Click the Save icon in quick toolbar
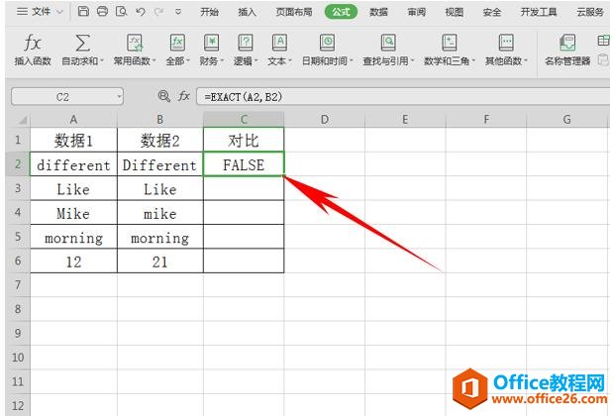Image resolution: width=614 pixels, height=416 pixels. [x=83, y=11]
